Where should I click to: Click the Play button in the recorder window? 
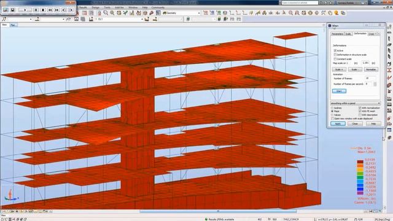25,10
